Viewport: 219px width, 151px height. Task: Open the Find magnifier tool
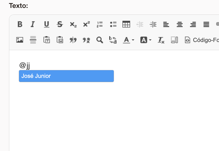pyautogui.click(x=100, y=40)
